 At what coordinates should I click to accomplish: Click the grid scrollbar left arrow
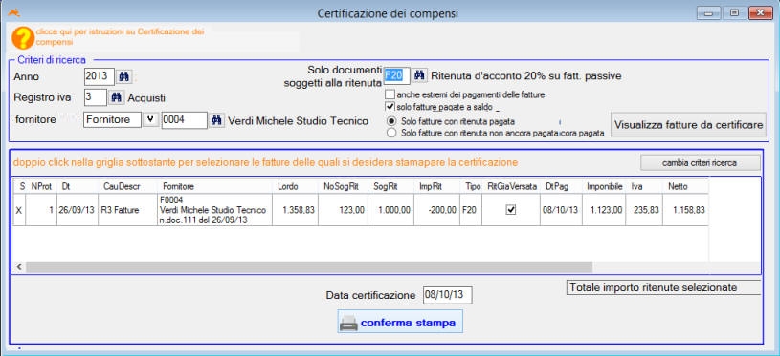(19, 267)
